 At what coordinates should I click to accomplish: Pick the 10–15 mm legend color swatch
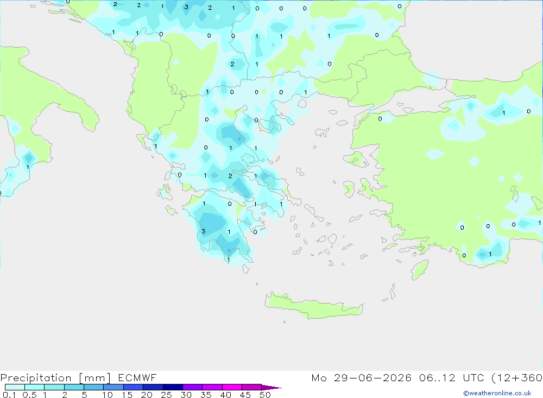pyautogui.click(x=113, y=387)
